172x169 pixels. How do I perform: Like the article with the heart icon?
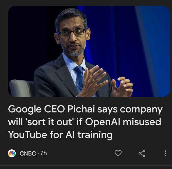pos(118,153)
